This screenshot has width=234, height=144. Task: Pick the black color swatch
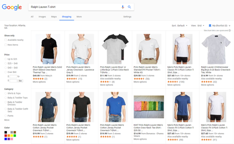(x=6, y=132)
